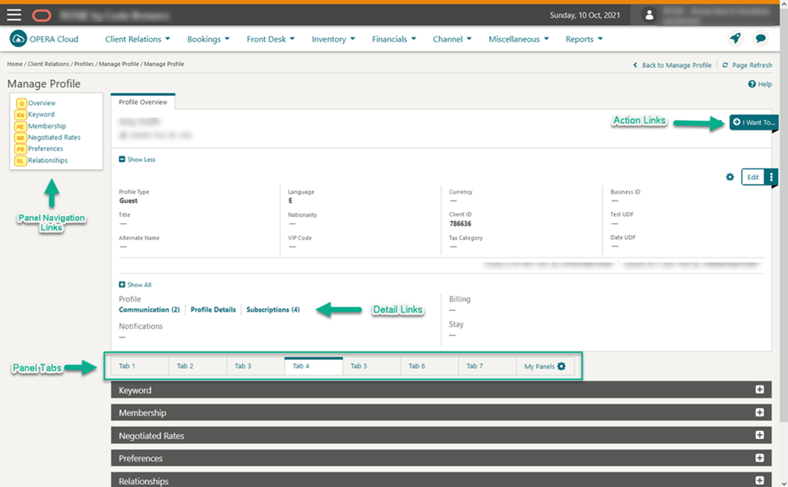Click the three-dot menu next to Edit
This screenshot has height=487, width=788.
point(771,177)
